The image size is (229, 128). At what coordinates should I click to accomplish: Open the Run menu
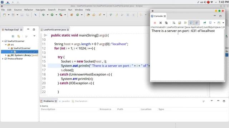70,10
